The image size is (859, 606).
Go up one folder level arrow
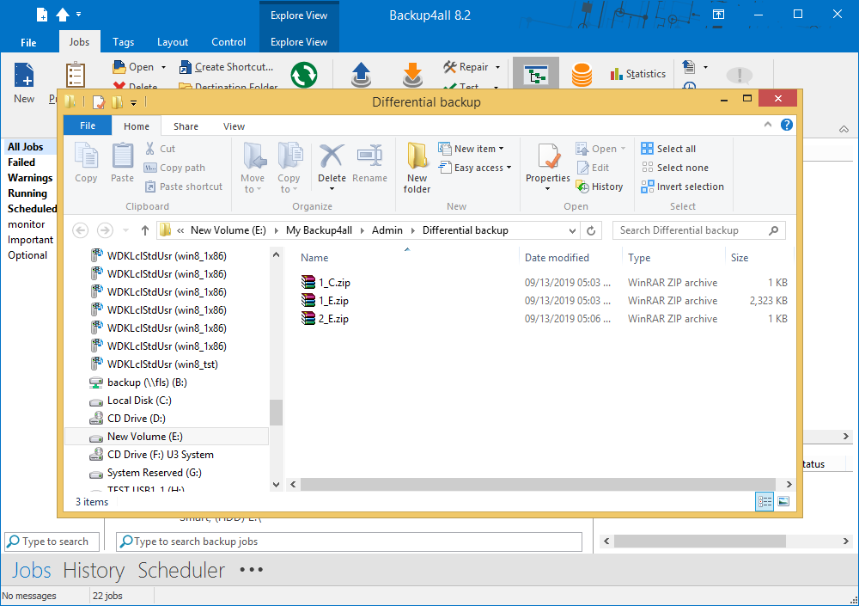click(145, 230)
